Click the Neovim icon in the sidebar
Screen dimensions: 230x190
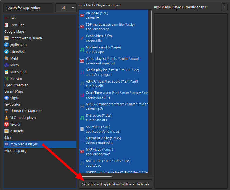click(x=6, y=78)
